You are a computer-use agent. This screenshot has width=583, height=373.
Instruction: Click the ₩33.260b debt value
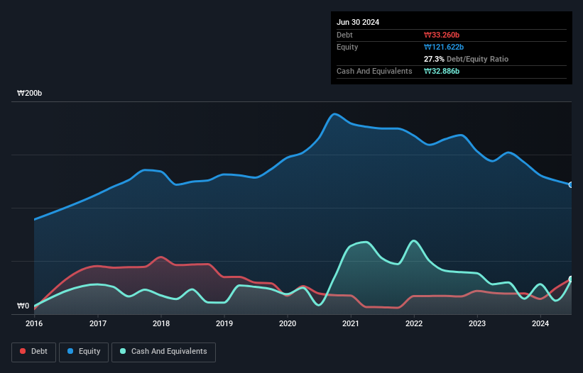point(442,35)
